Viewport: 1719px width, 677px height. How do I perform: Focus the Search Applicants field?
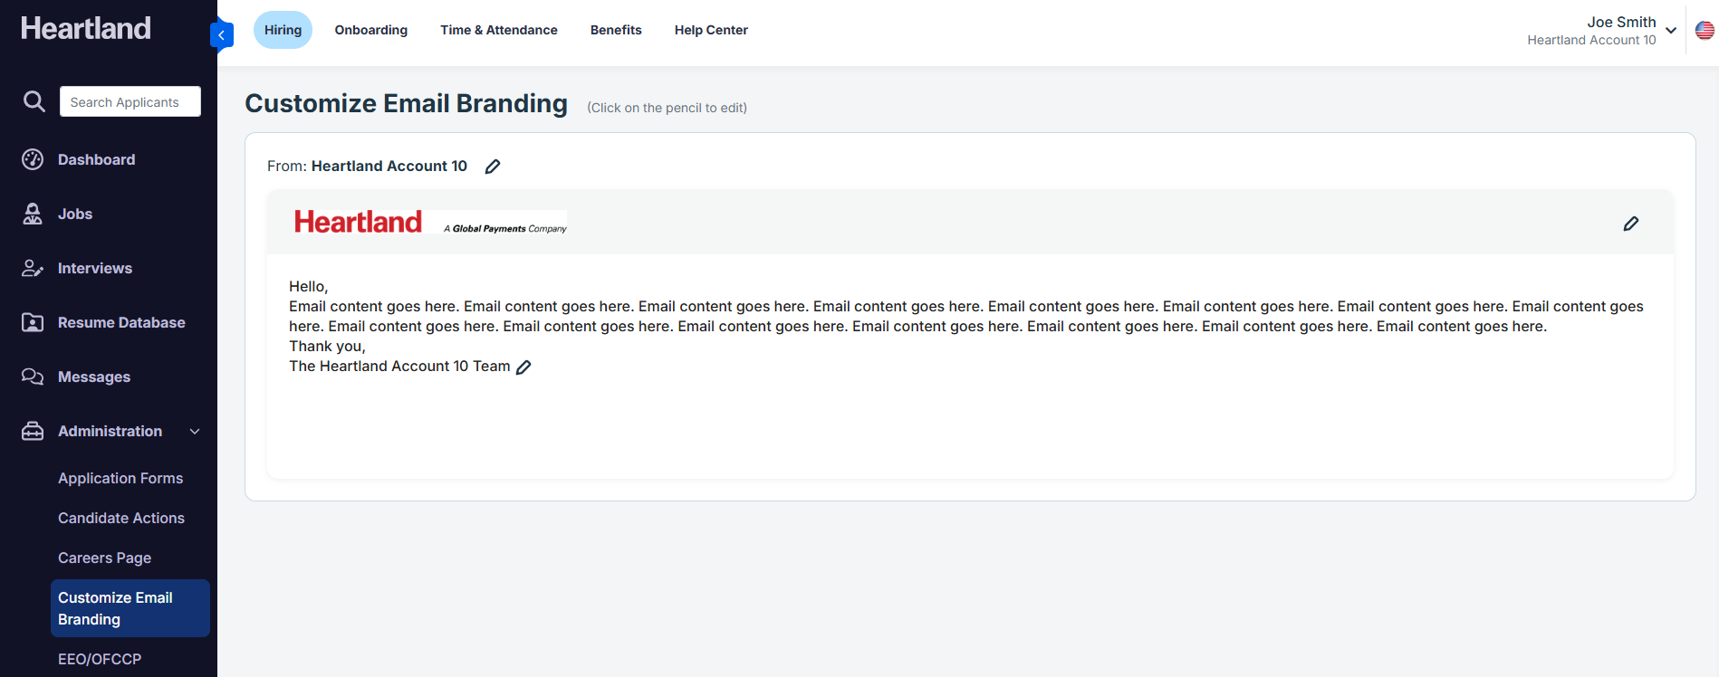pos(130,101)
